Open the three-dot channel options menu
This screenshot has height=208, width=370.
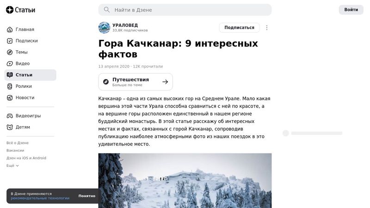click(x=267, y=28)
